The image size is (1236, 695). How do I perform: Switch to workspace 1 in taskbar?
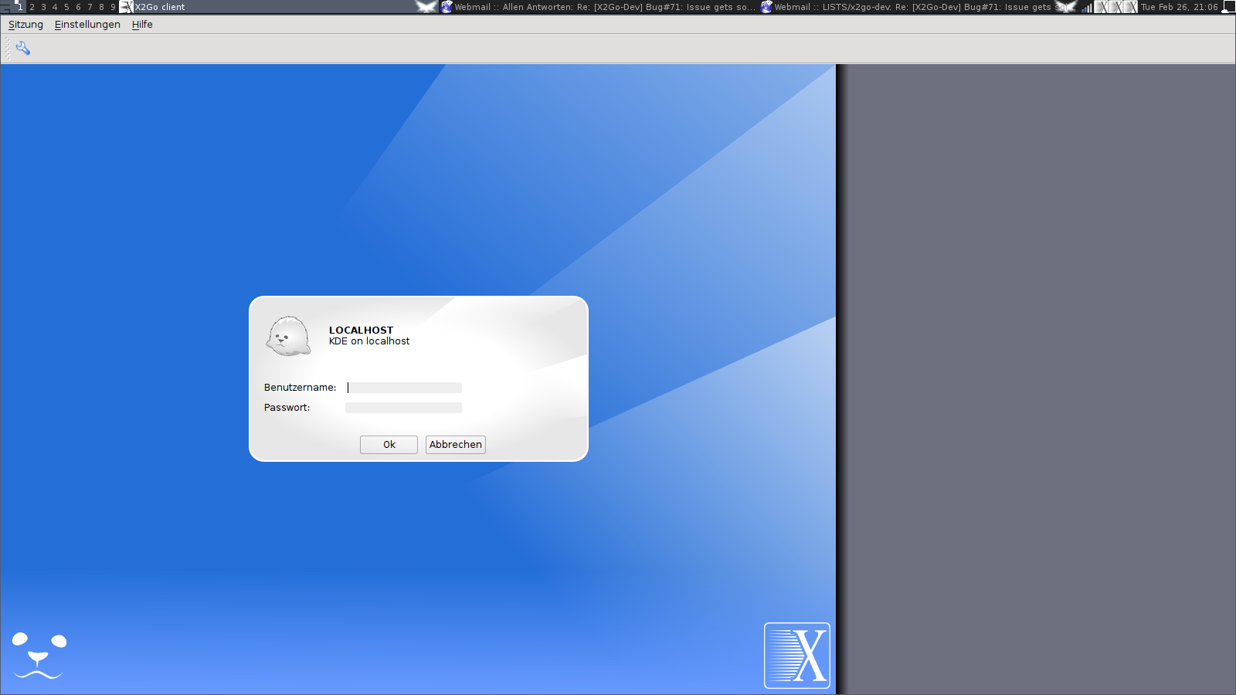point(20,7)
